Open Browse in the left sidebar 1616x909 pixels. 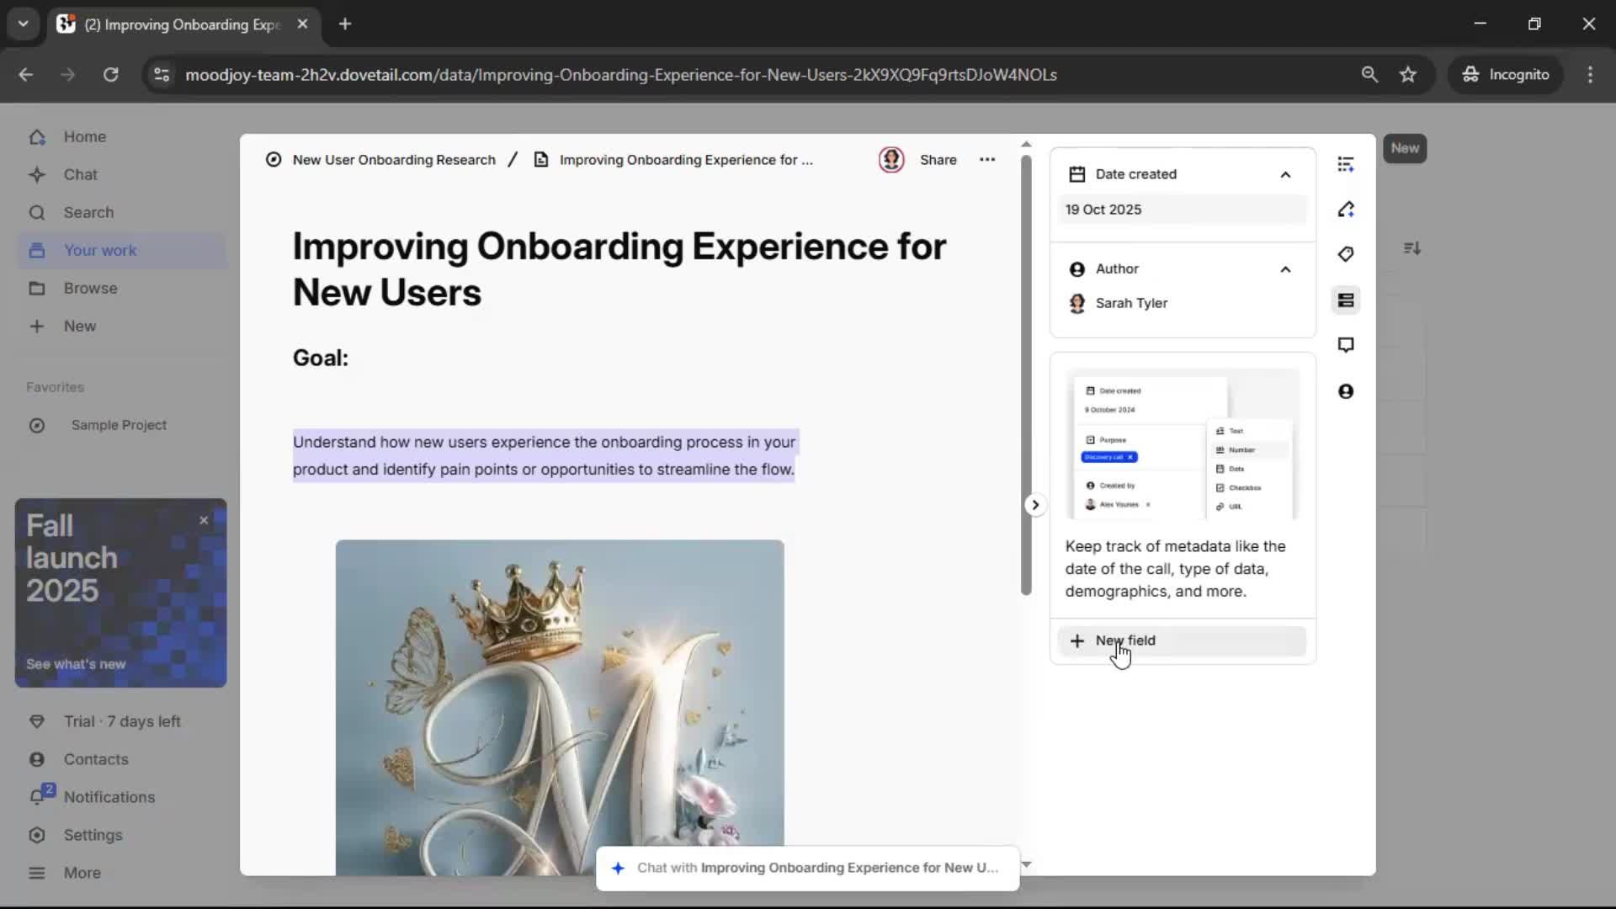coord(90,288)
